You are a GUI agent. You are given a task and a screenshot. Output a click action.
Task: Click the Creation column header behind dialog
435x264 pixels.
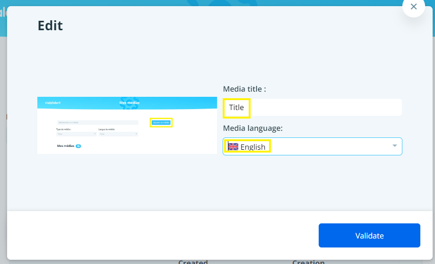pos(308,262)
